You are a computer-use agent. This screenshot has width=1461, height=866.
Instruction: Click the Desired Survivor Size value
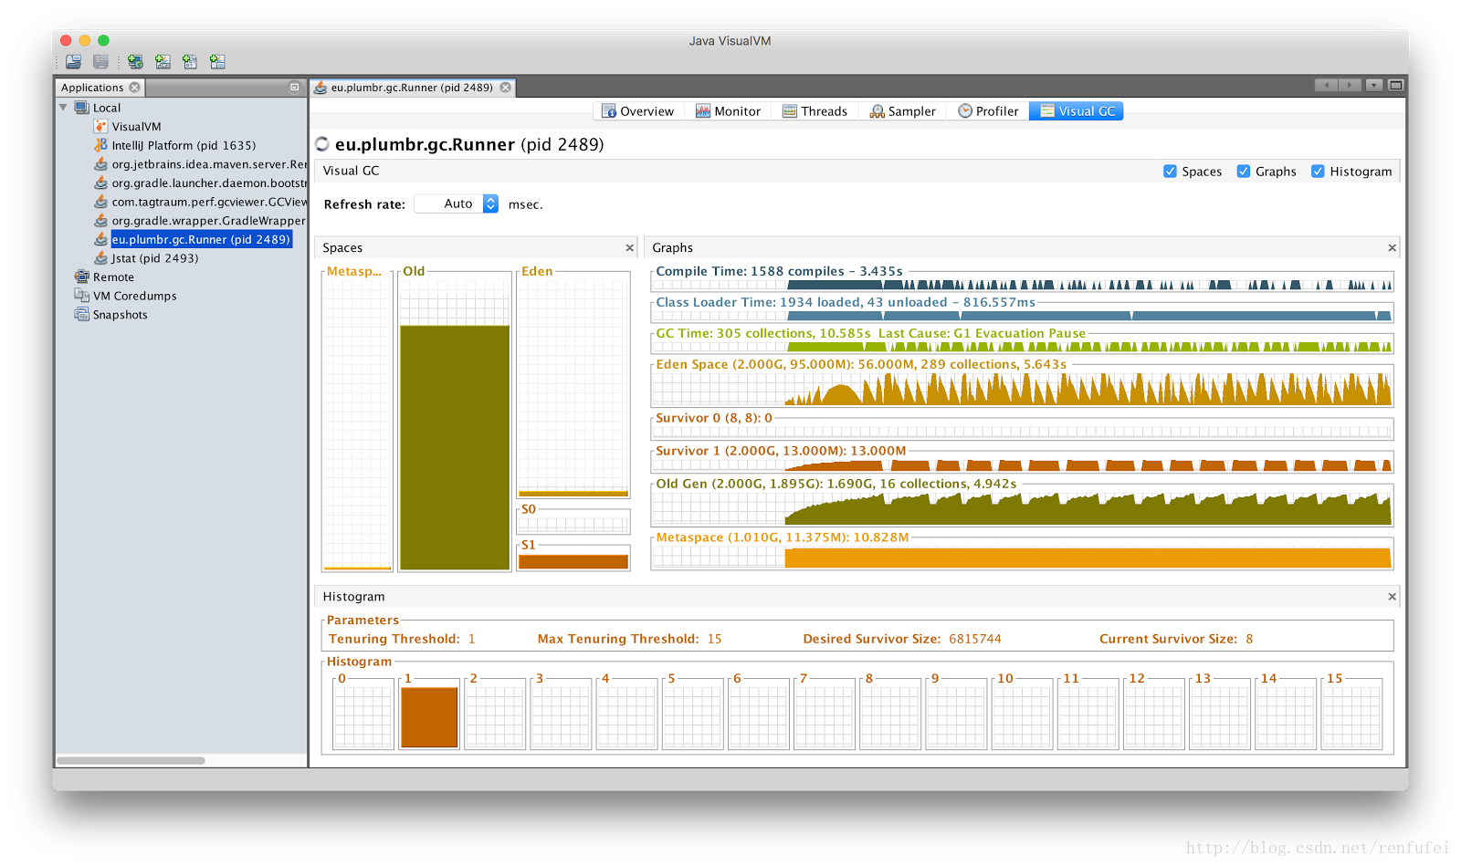[x=975, y=639]
